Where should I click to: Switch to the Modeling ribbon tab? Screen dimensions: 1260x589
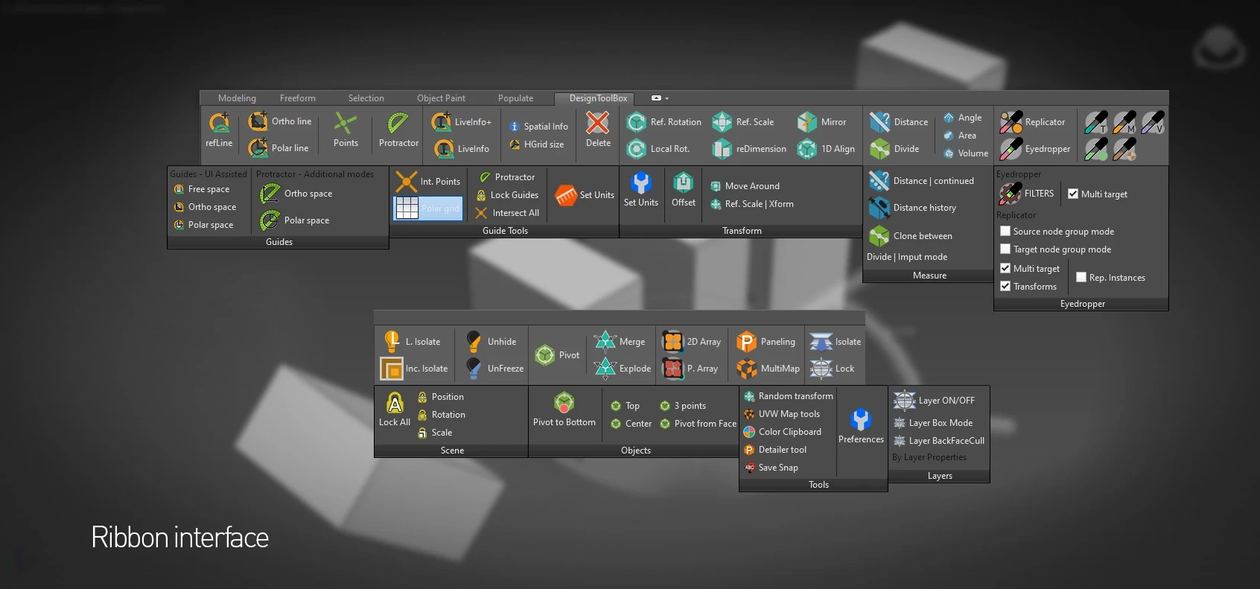click(237, 98)
